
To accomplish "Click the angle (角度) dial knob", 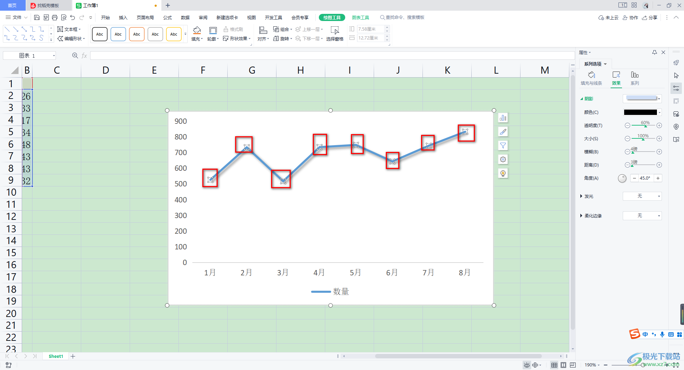I will 622,178.
